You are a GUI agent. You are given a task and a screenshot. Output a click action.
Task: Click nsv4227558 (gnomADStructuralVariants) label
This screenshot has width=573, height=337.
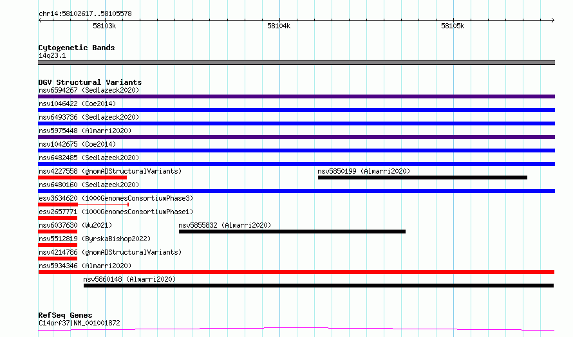click(110, 171)
